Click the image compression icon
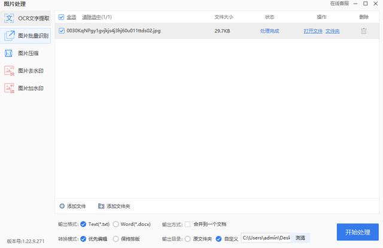This screenshot has width=383, height=248. coord(9,53)
